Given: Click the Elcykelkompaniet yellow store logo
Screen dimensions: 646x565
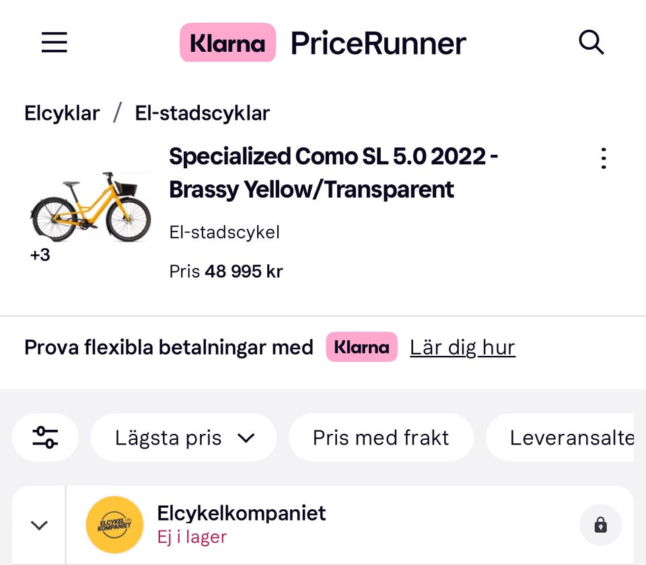Looking at the screenshot, I should [114, 525].
